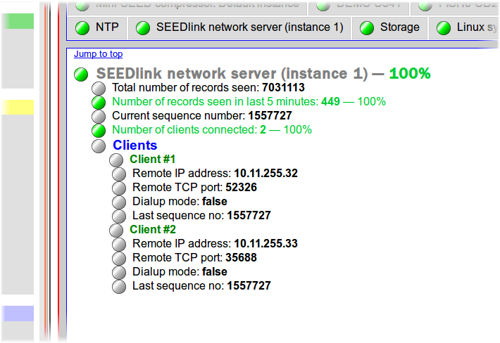Image resolution: width=500 pixels, height=343 pixels.
Task: Click green indicator beside Number of clients connected
Action: (99, 131)
